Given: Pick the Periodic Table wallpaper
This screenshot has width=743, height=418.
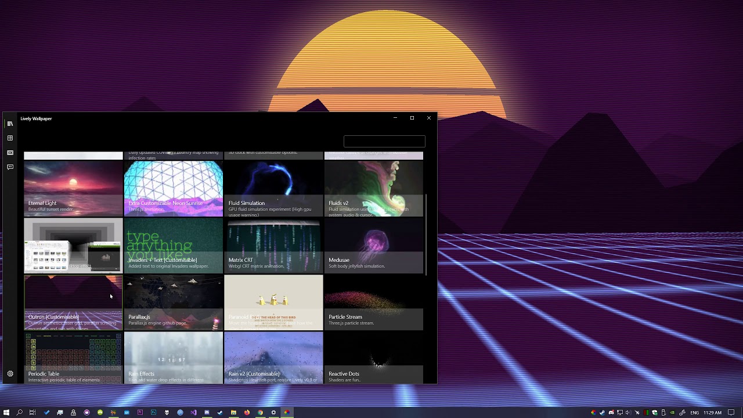Looking at the screenshot, I should point(73,358).
